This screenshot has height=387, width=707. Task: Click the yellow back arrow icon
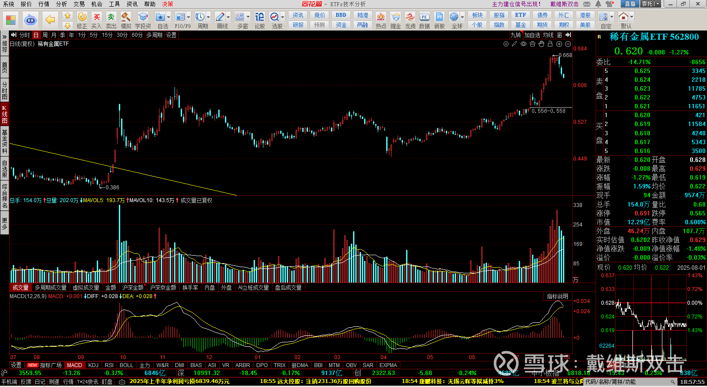coord(50,20)
